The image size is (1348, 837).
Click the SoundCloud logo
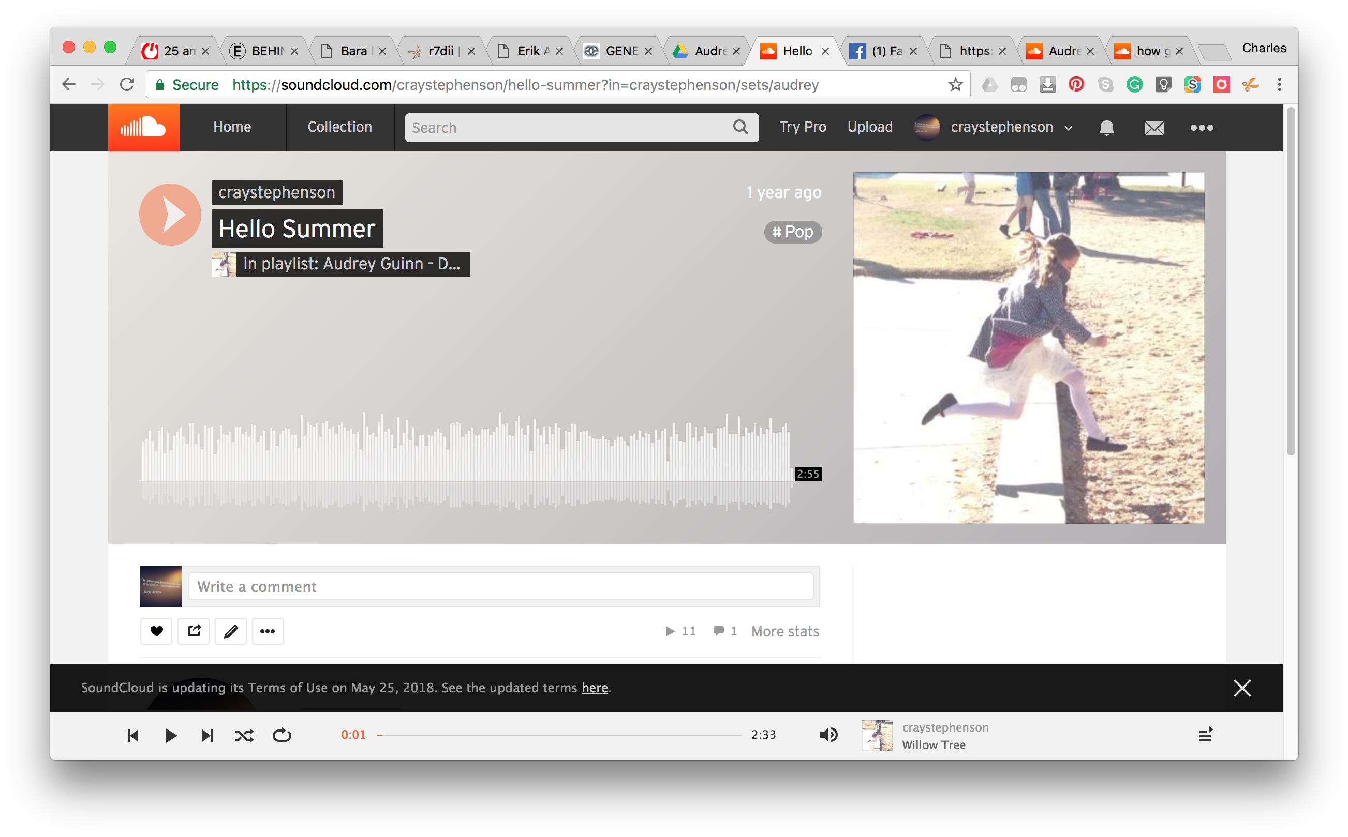pos(143,127)
